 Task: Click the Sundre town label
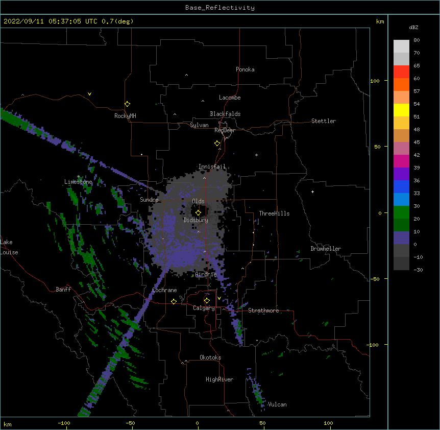click(149, 200)
